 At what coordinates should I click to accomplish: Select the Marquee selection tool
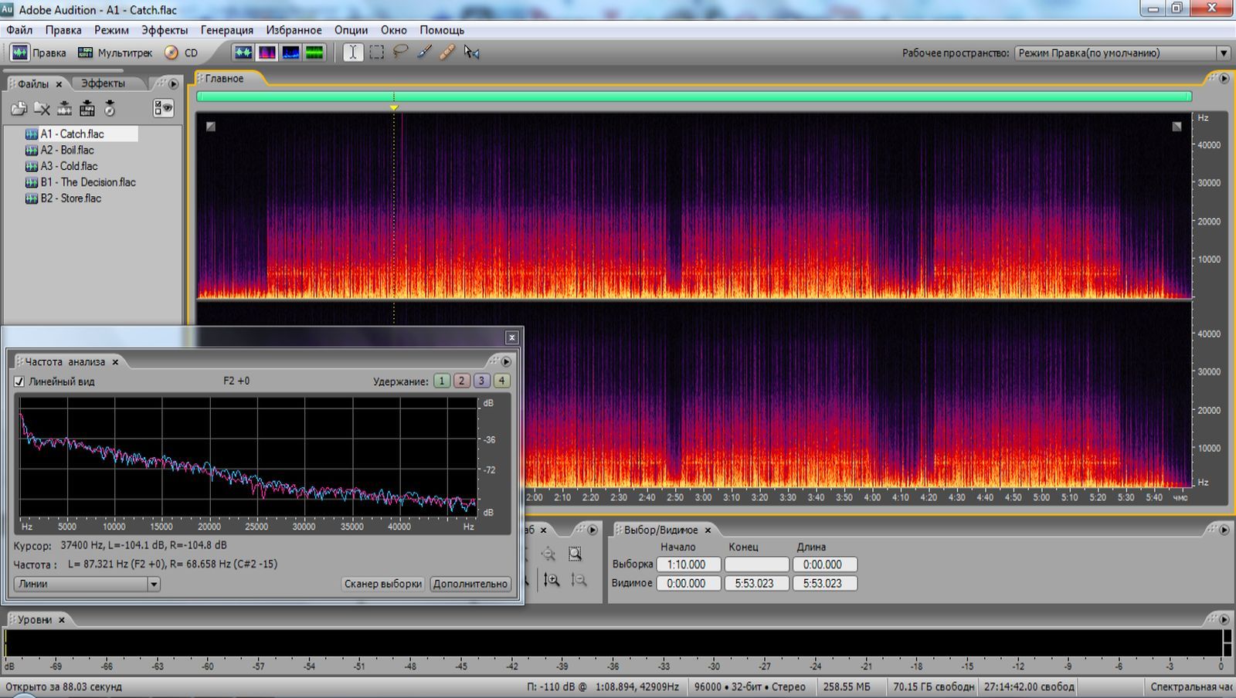377,53
